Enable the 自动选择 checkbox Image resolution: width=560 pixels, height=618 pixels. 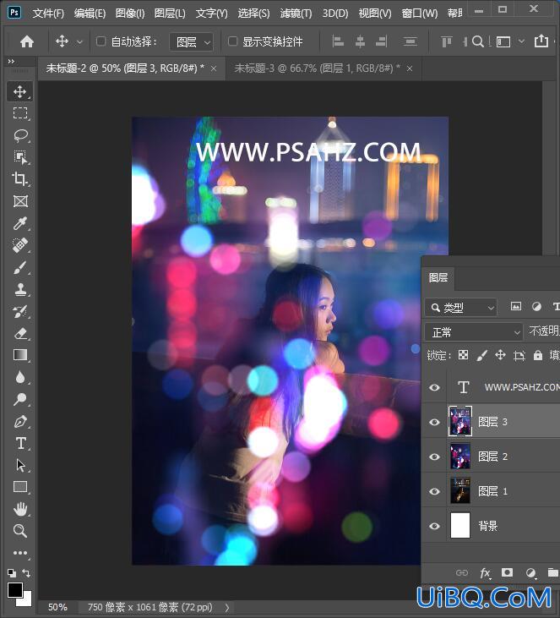[x=101, y=41]
